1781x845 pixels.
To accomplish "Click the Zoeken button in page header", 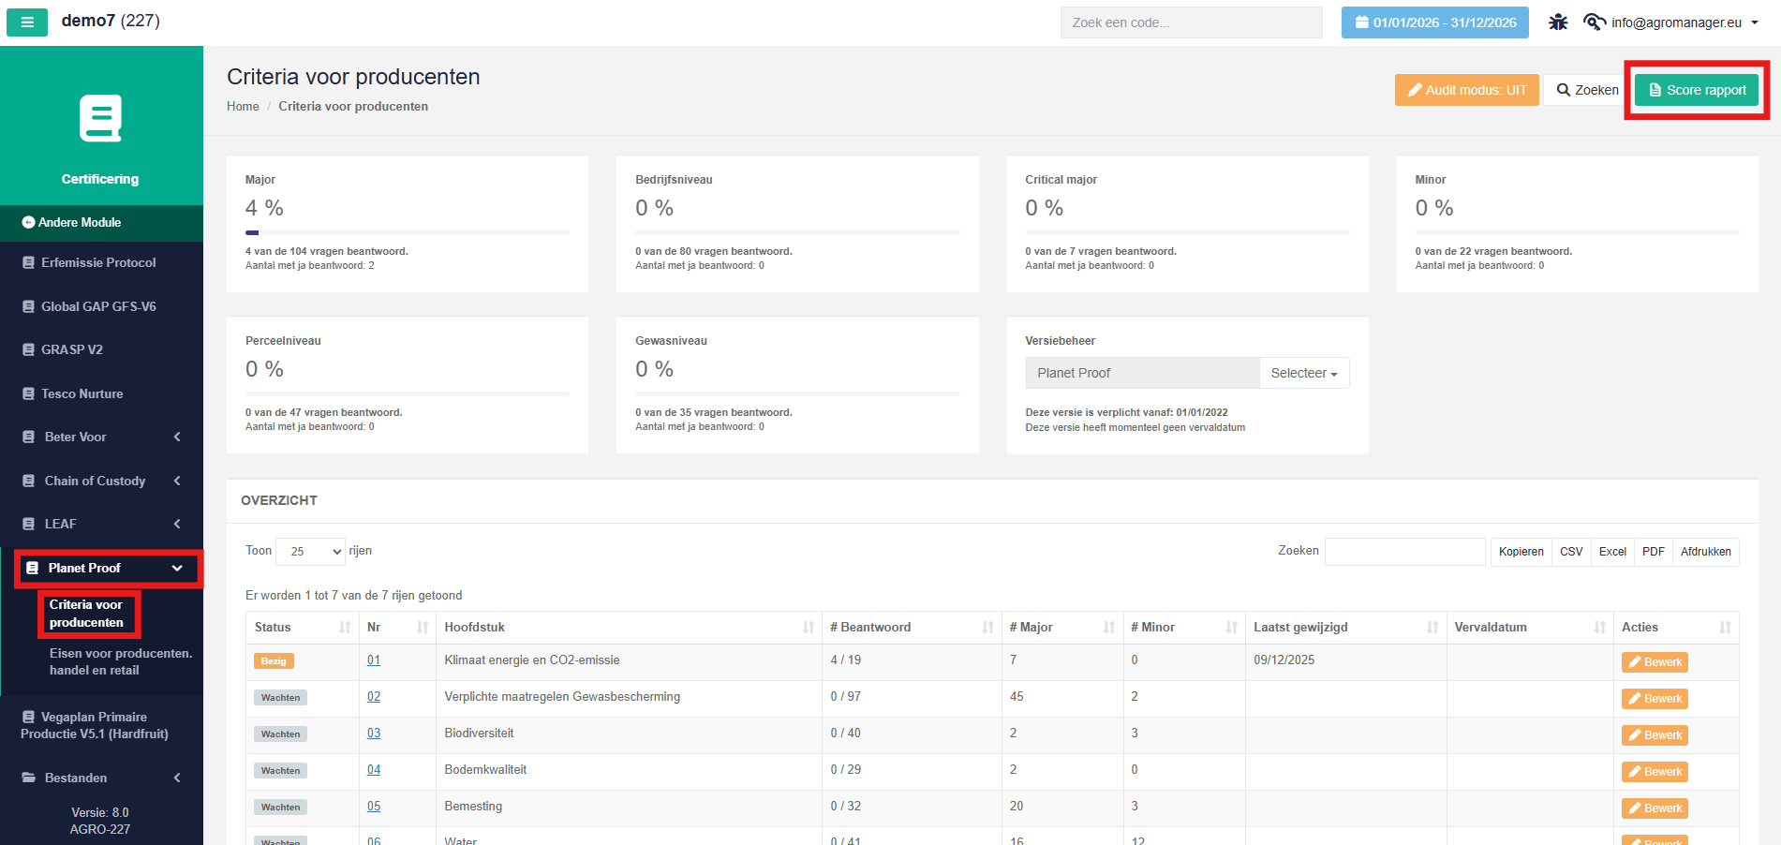I will [1587, 90].
